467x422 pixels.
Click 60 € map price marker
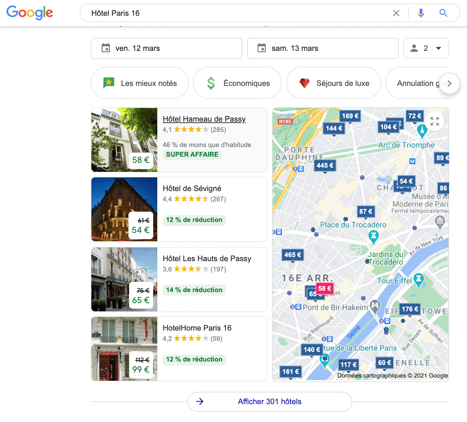(x=385, y=363)
